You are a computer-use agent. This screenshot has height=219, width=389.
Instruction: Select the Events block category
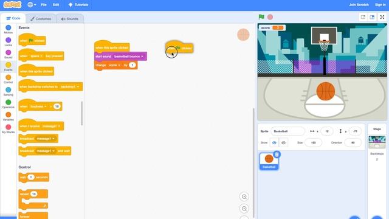coord(8,66)
